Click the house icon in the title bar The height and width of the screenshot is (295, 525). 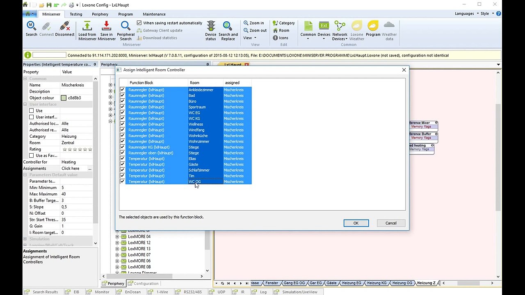25,5
